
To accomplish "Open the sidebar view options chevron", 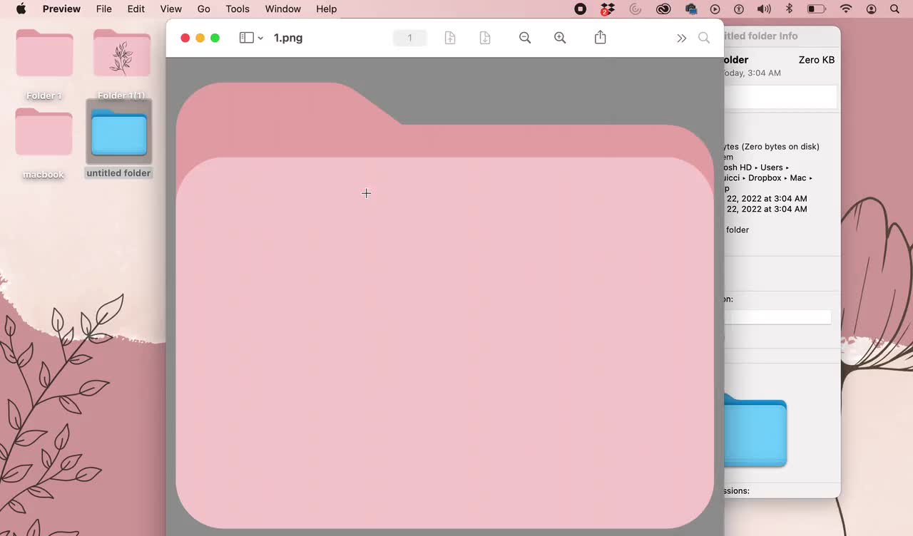I will pos(260,38).
